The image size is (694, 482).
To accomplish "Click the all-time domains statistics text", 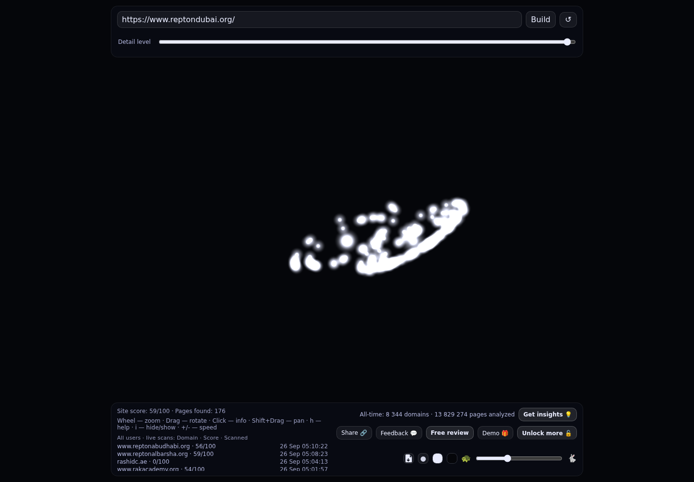I will [437, 415].
